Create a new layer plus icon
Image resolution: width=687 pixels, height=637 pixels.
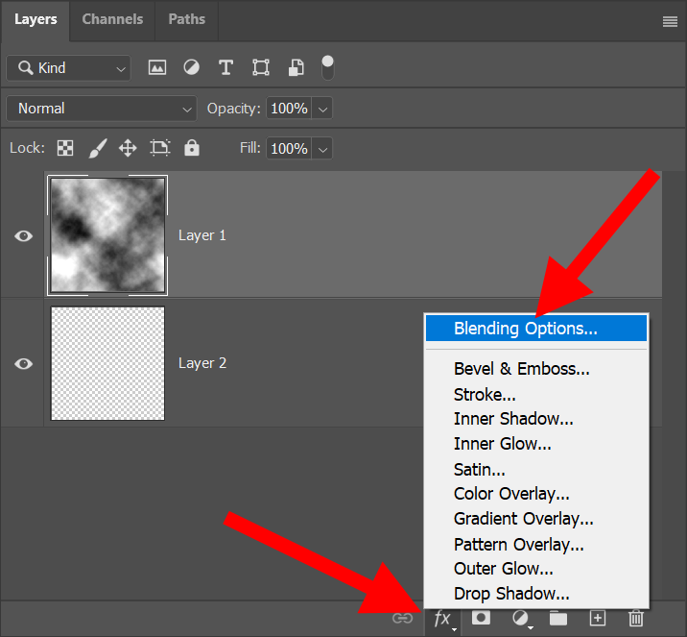[598, 618]
